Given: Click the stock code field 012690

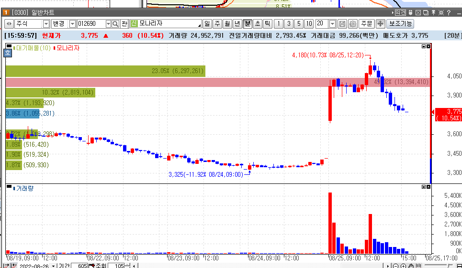Looking at the screenshot, I should (91, 24).
